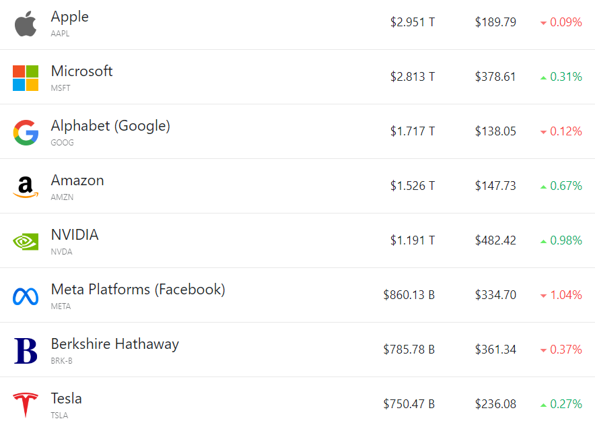This screenshot has width=595, height=427.
Task: Click the TSLA ticker symbol
Action: pos(59,416)
